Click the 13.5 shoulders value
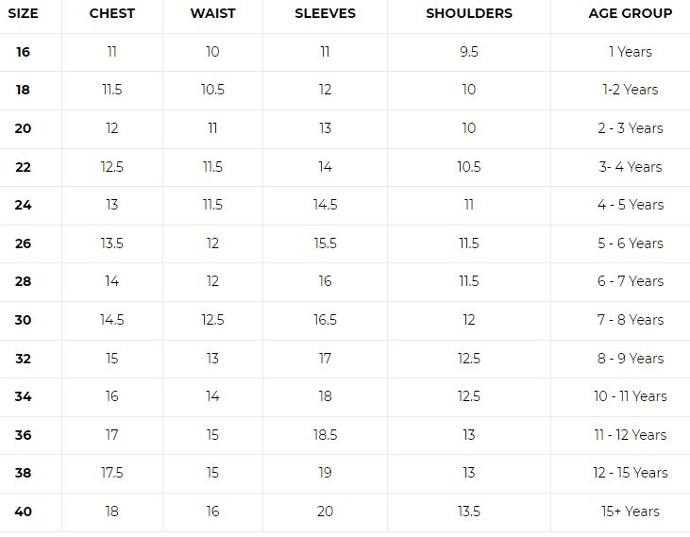This screenshot has width=690, height=537. click(469, 512)
